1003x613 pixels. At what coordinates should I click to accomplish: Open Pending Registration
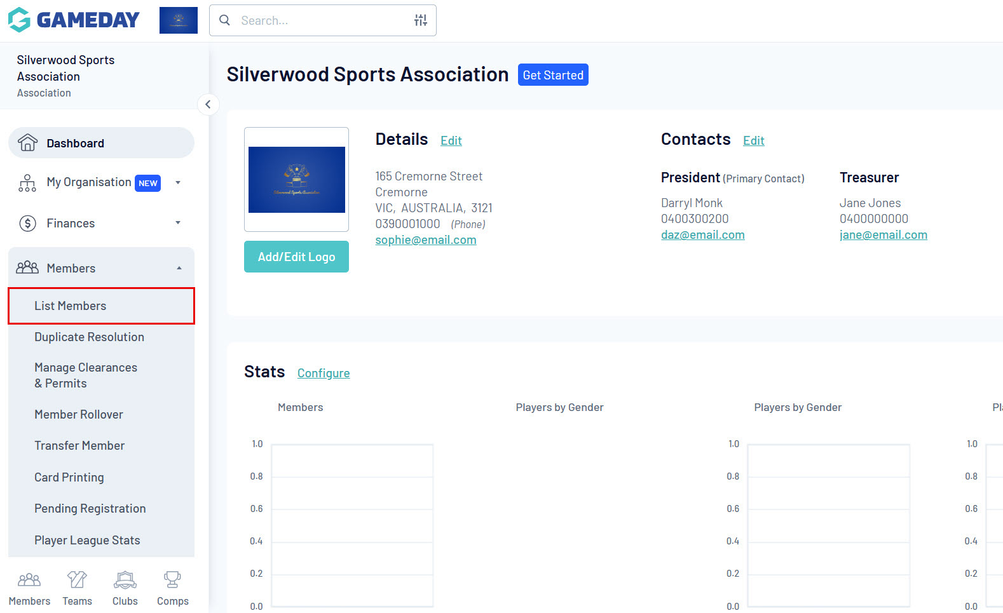90,509
